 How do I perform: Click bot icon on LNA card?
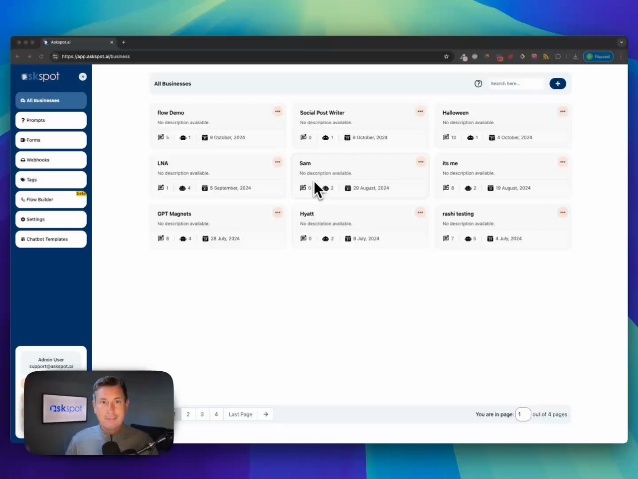click(x=182, y=188)
